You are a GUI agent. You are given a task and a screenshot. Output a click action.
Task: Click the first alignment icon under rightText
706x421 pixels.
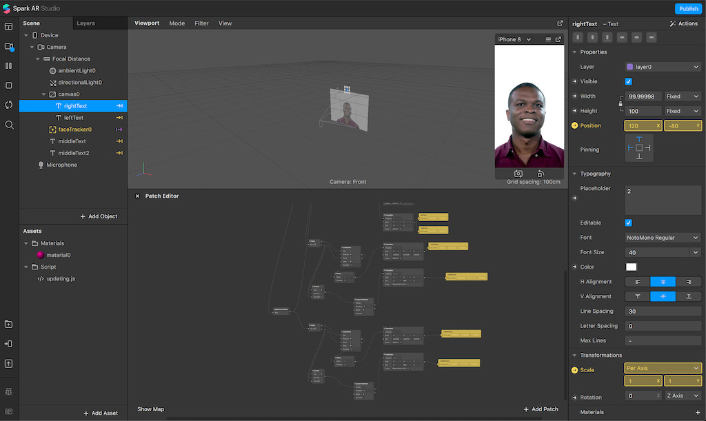click(x=578, y=37)
